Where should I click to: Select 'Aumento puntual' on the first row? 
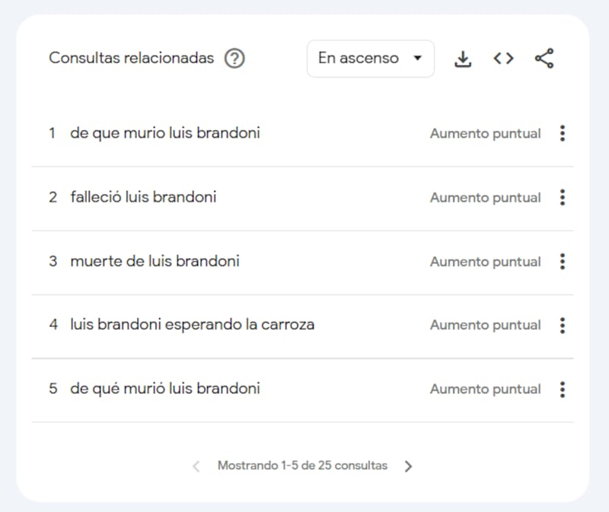[x=485, y=133]
